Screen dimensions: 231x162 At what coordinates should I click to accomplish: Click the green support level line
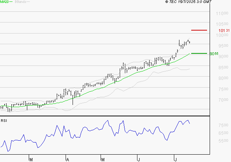click(199, 53)
